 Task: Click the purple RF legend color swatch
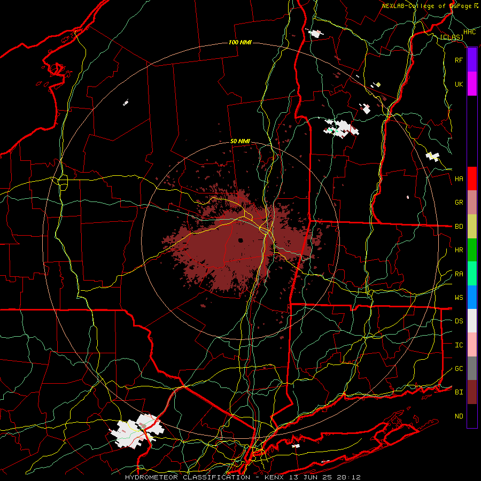tap(472, 60)
